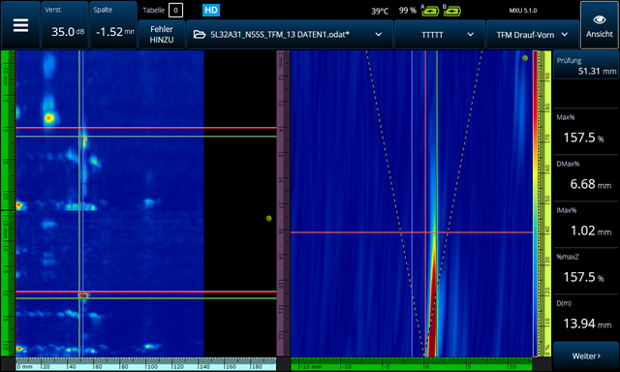The height and width of the screenshot is (372, 620).
Task: Click the color palette amplitude bar
Action: pyautogui.click(x=535, y=203)
